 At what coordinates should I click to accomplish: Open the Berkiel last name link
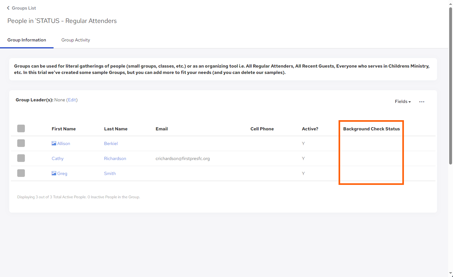tap(111, 143)
